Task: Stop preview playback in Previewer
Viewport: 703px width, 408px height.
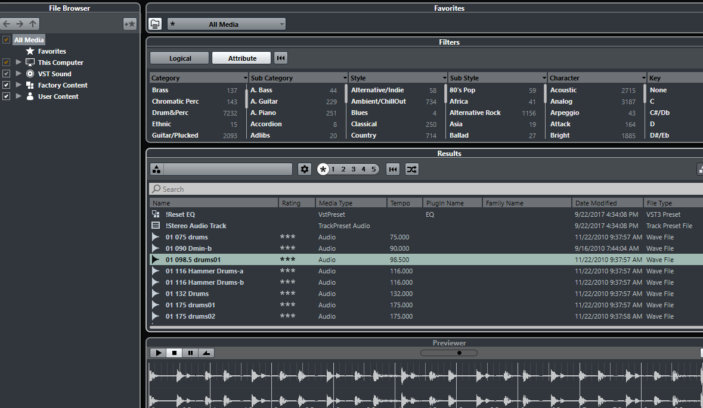Action: pos(174,353)
